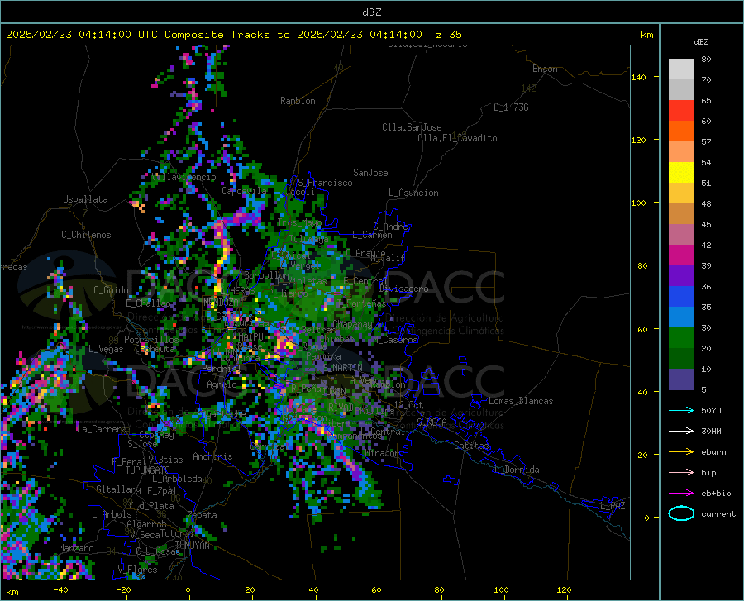Select the dark purple 10 dBZ swatch
744x601 pixels.
pos(681,379)
